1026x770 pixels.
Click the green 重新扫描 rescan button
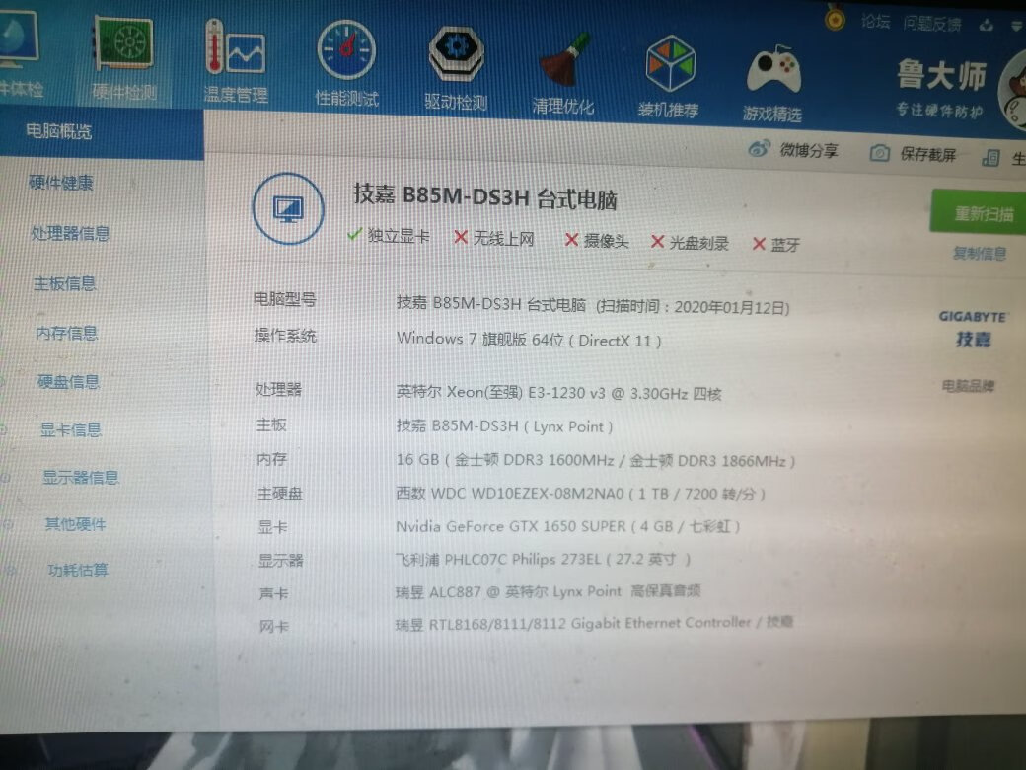click(979, 211)
